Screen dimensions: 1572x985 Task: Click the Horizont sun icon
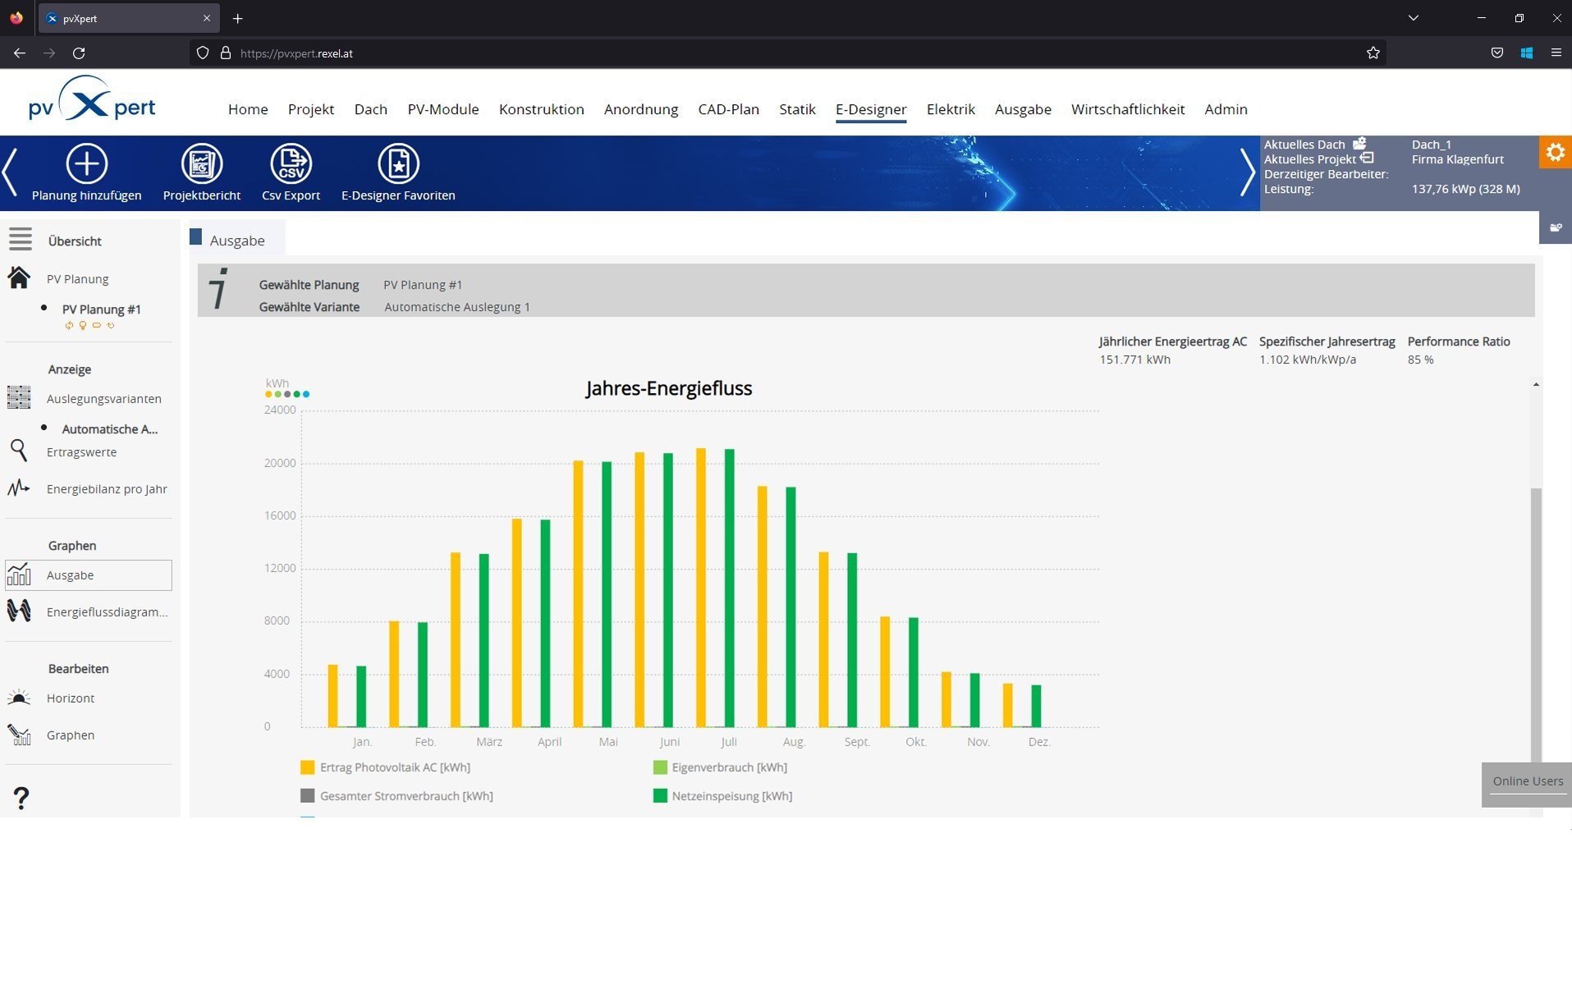point(19,698)
